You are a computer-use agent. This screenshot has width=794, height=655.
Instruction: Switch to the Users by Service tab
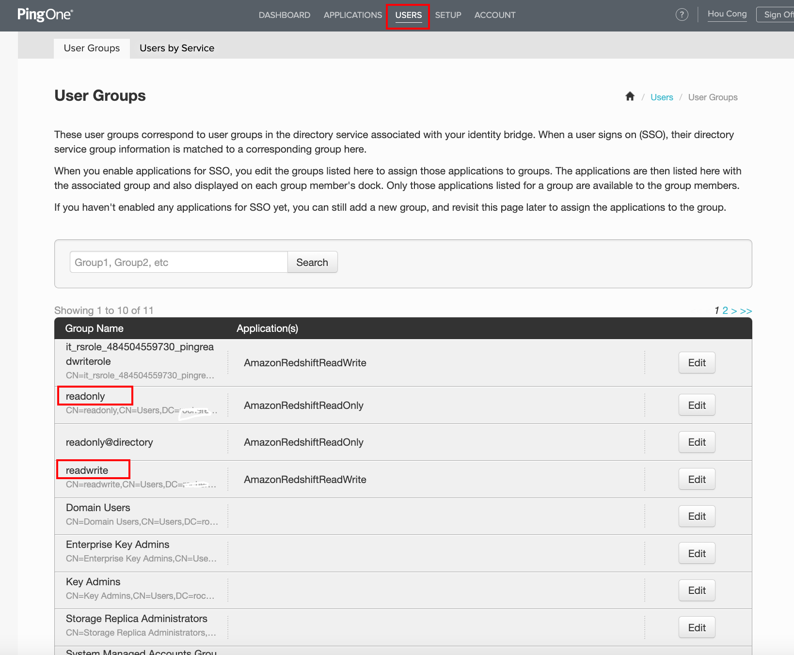click(x=177, y=48)
